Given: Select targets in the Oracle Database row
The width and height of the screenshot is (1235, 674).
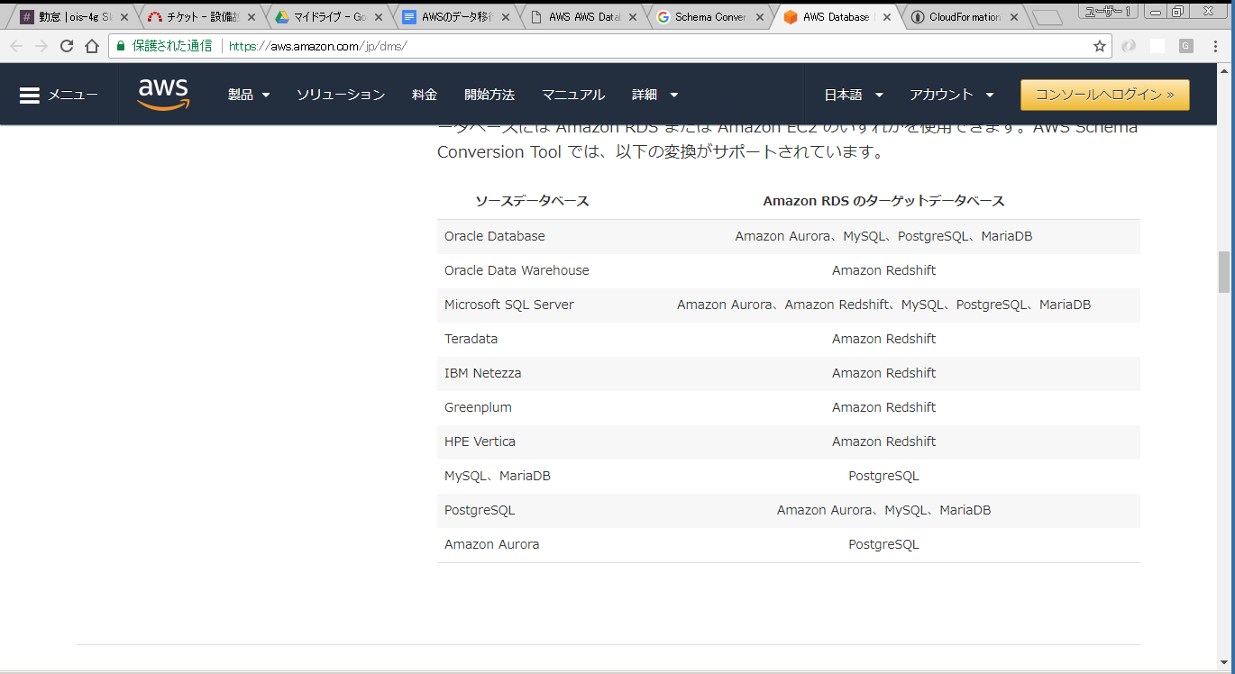Looking at the screenshot, I should coord(883,236).
